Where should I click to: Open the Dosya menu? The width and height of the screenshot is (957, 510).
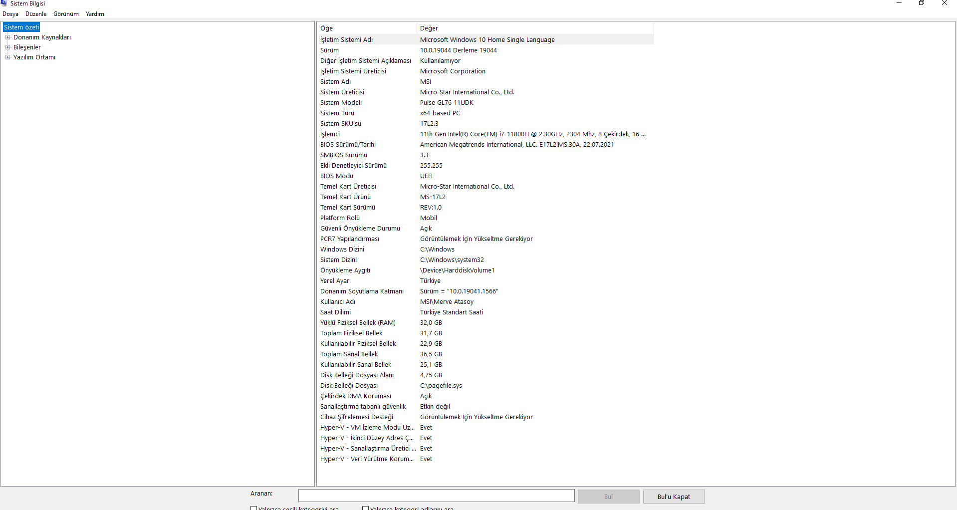pos(10,14)
